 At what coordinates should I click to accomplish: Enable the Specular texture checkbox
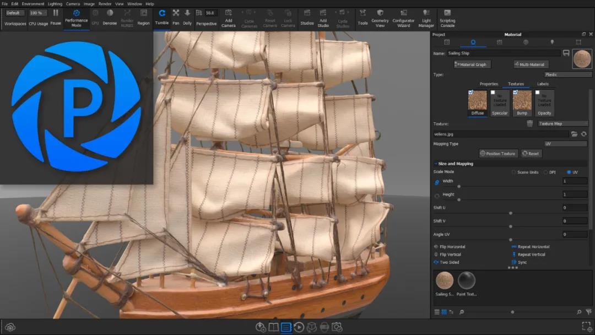pos(493,93)
